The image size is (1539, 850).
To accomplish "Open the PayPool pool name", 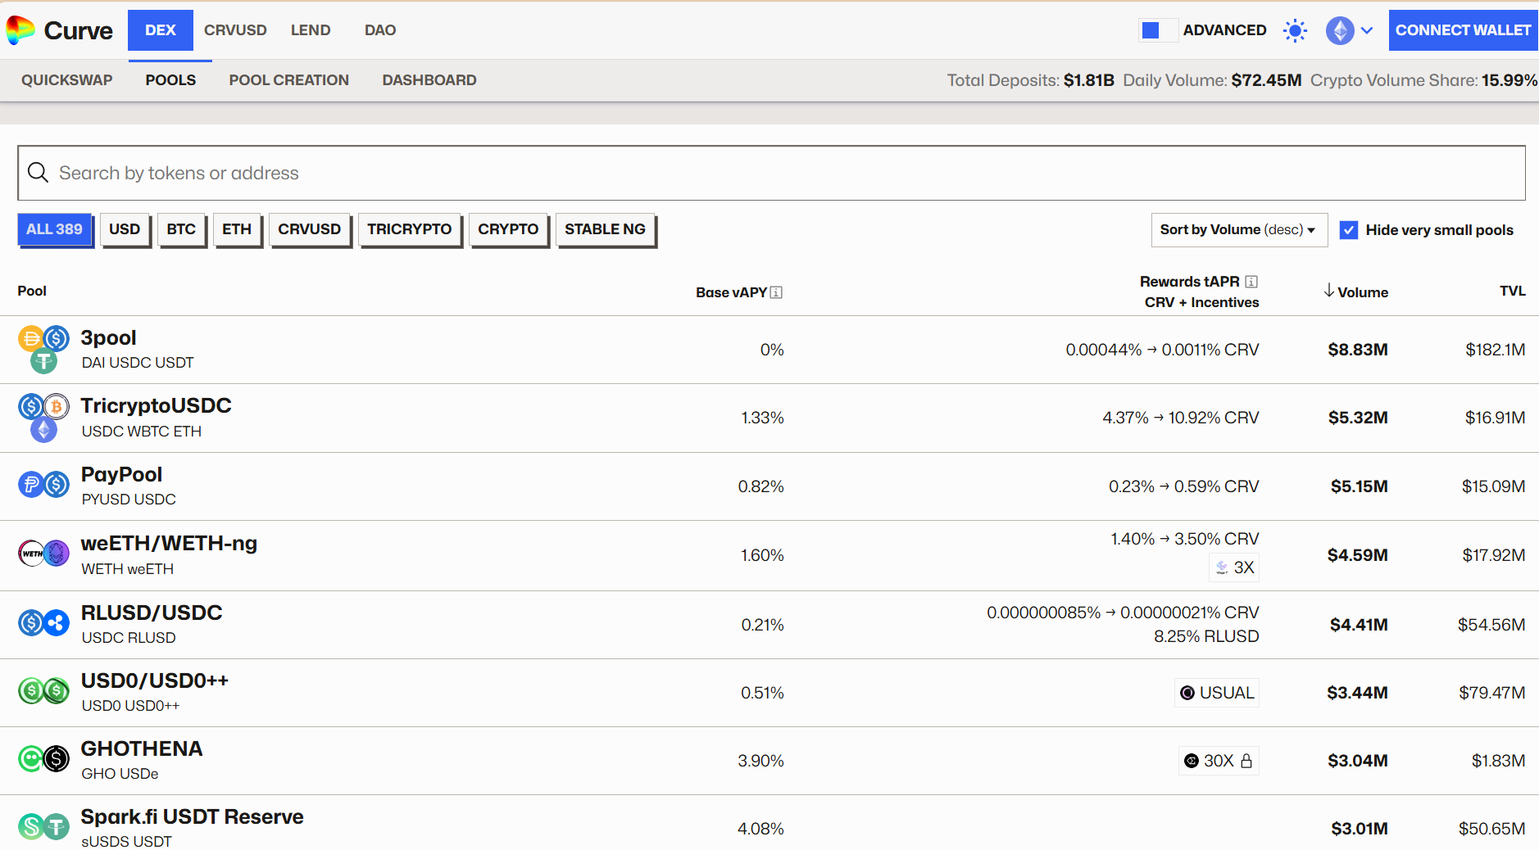I will (121, 474).
